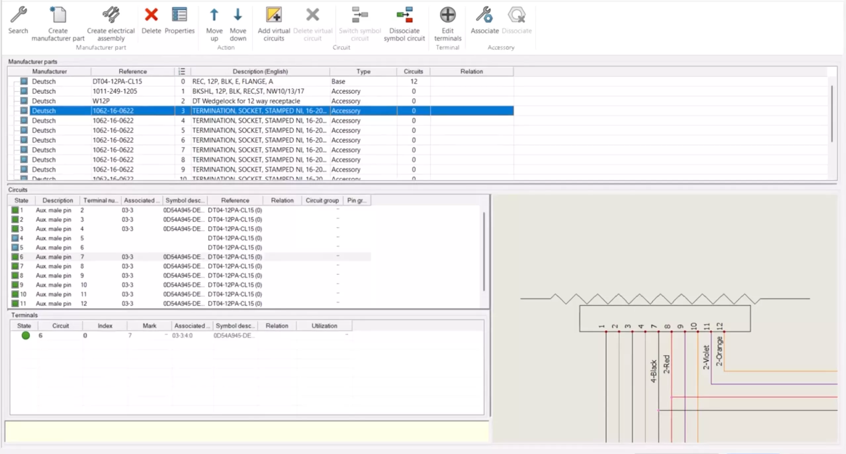The height and width of the screenshot is (454, 846).
Task: Delete the selected manufacturer part
Action: [151, 20]
